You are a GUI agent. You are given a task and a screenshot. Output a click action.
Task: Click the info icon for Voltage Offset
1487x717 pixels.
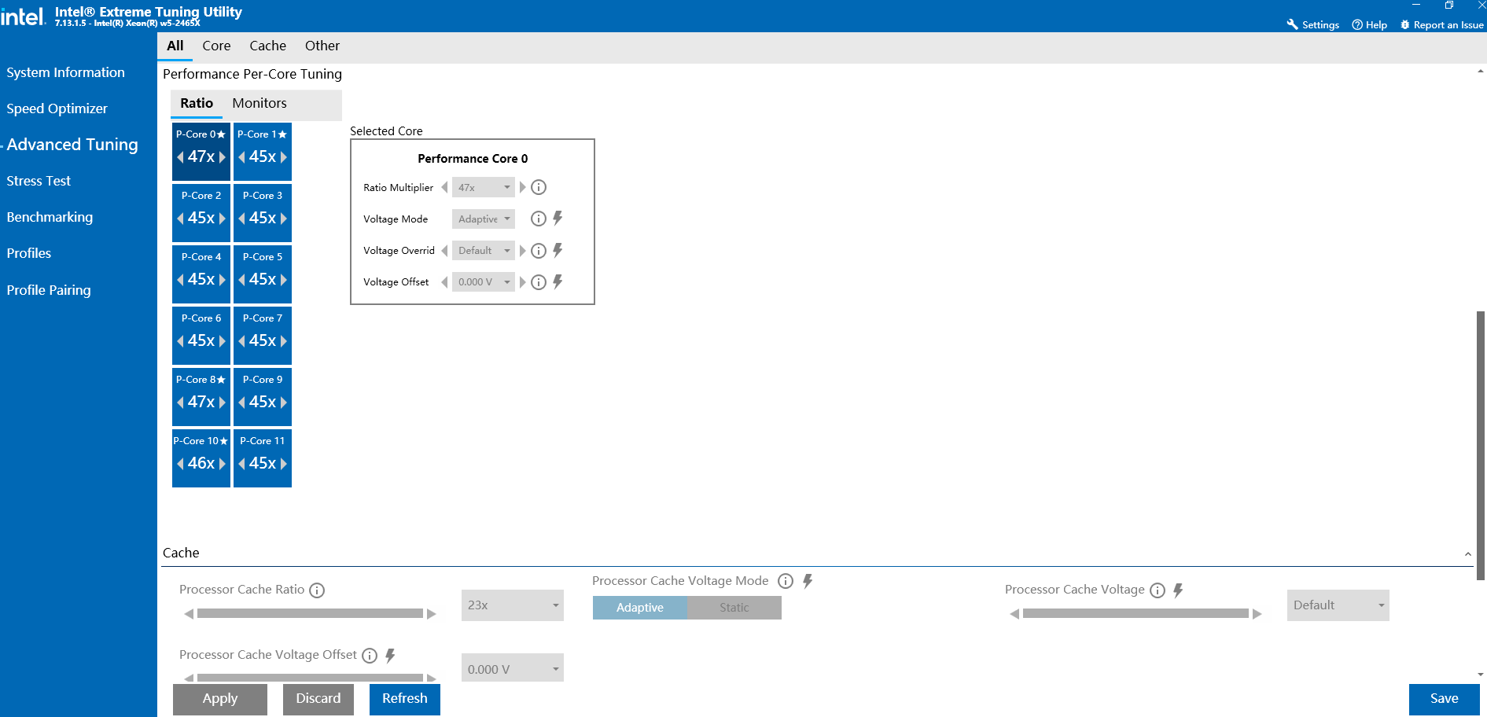pyautogui.click(x=538, y=281)
